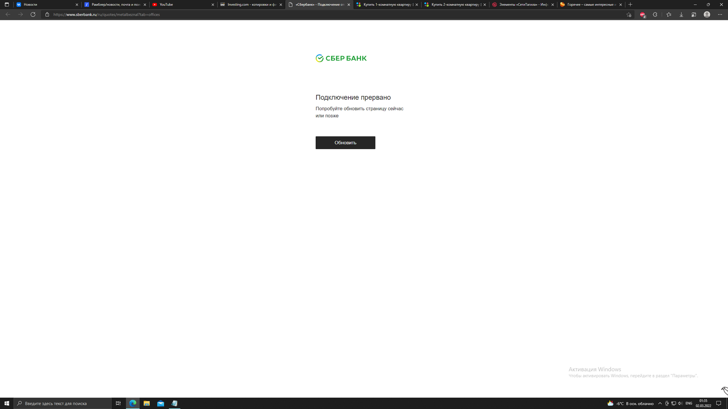The width and height of the screenshot is (728, 409).
Task: Click the Обновить button
Action: (x=345, y=143)
